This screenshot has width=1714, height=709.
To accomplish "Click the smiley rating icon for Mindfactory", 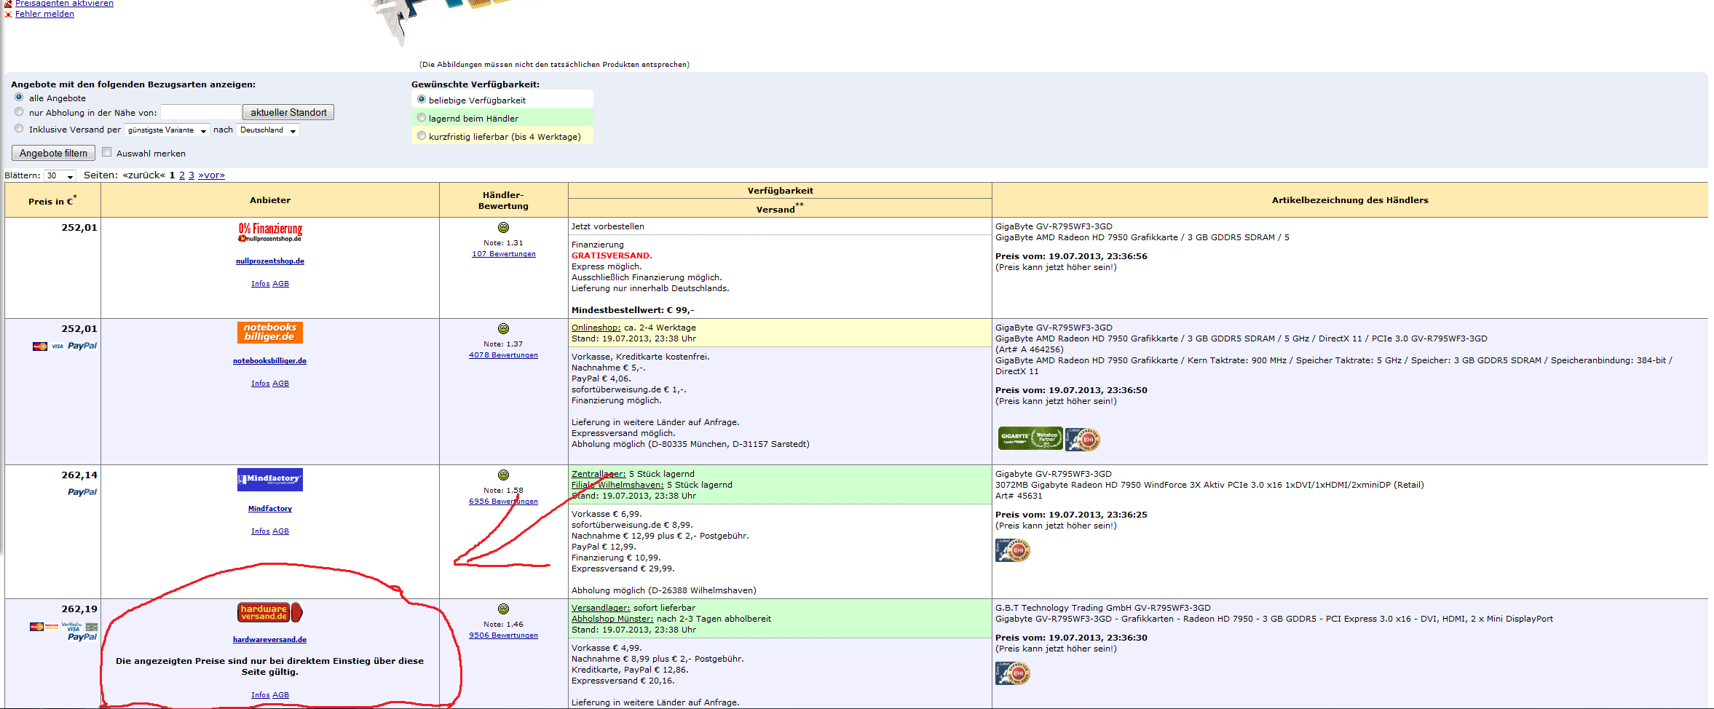I will coord(503,475).
